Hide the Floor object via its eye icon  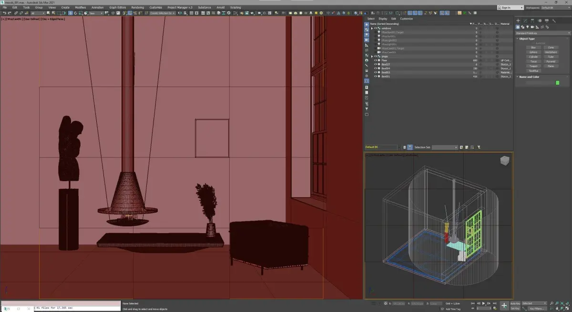click(x=376, y=60)
